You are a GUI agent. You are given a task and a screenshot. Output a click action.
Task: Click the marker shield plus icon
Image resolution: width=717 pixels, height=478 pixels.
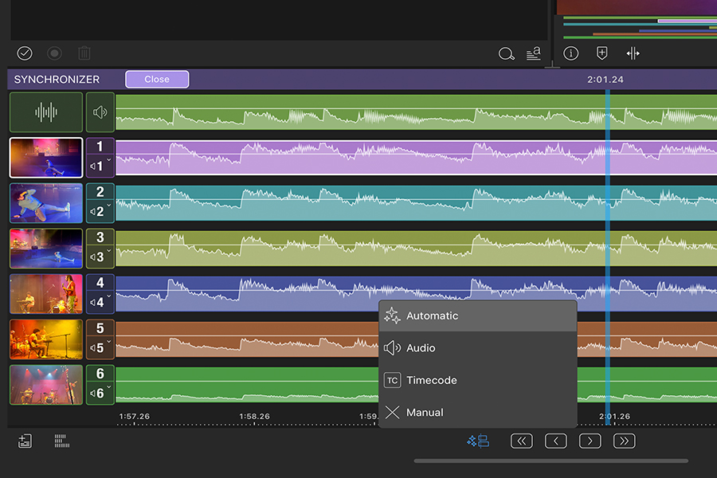[x=601, y=53]
